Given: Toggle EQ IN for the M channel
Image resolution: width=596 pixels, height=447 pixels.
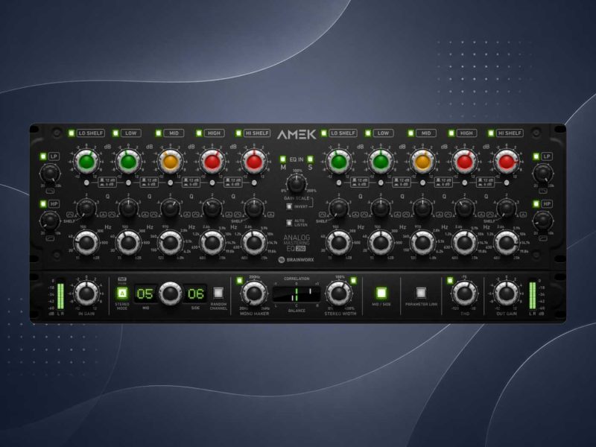Looking at the screenshot, I should click(283, 159).
